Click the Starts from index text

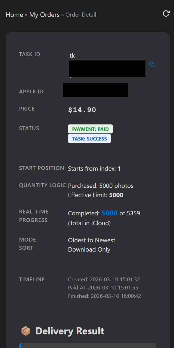(94, 169)
